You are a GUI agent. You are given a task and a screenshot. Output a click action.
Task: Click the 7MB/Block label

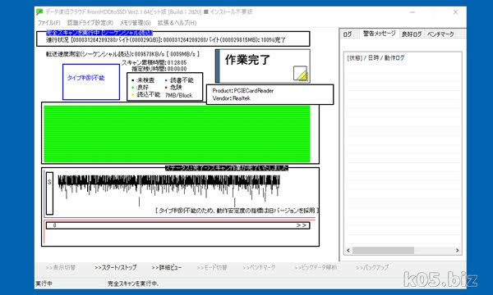click(x=178, y=95)
